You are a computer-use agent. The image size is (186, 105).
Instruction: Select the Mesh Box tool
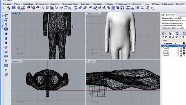pyautogui.click(x=6, y=29)
